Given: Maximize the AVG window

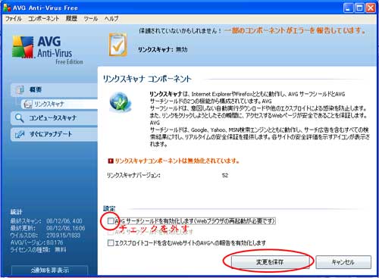Looking at the screenshot, I should [359, 8].
